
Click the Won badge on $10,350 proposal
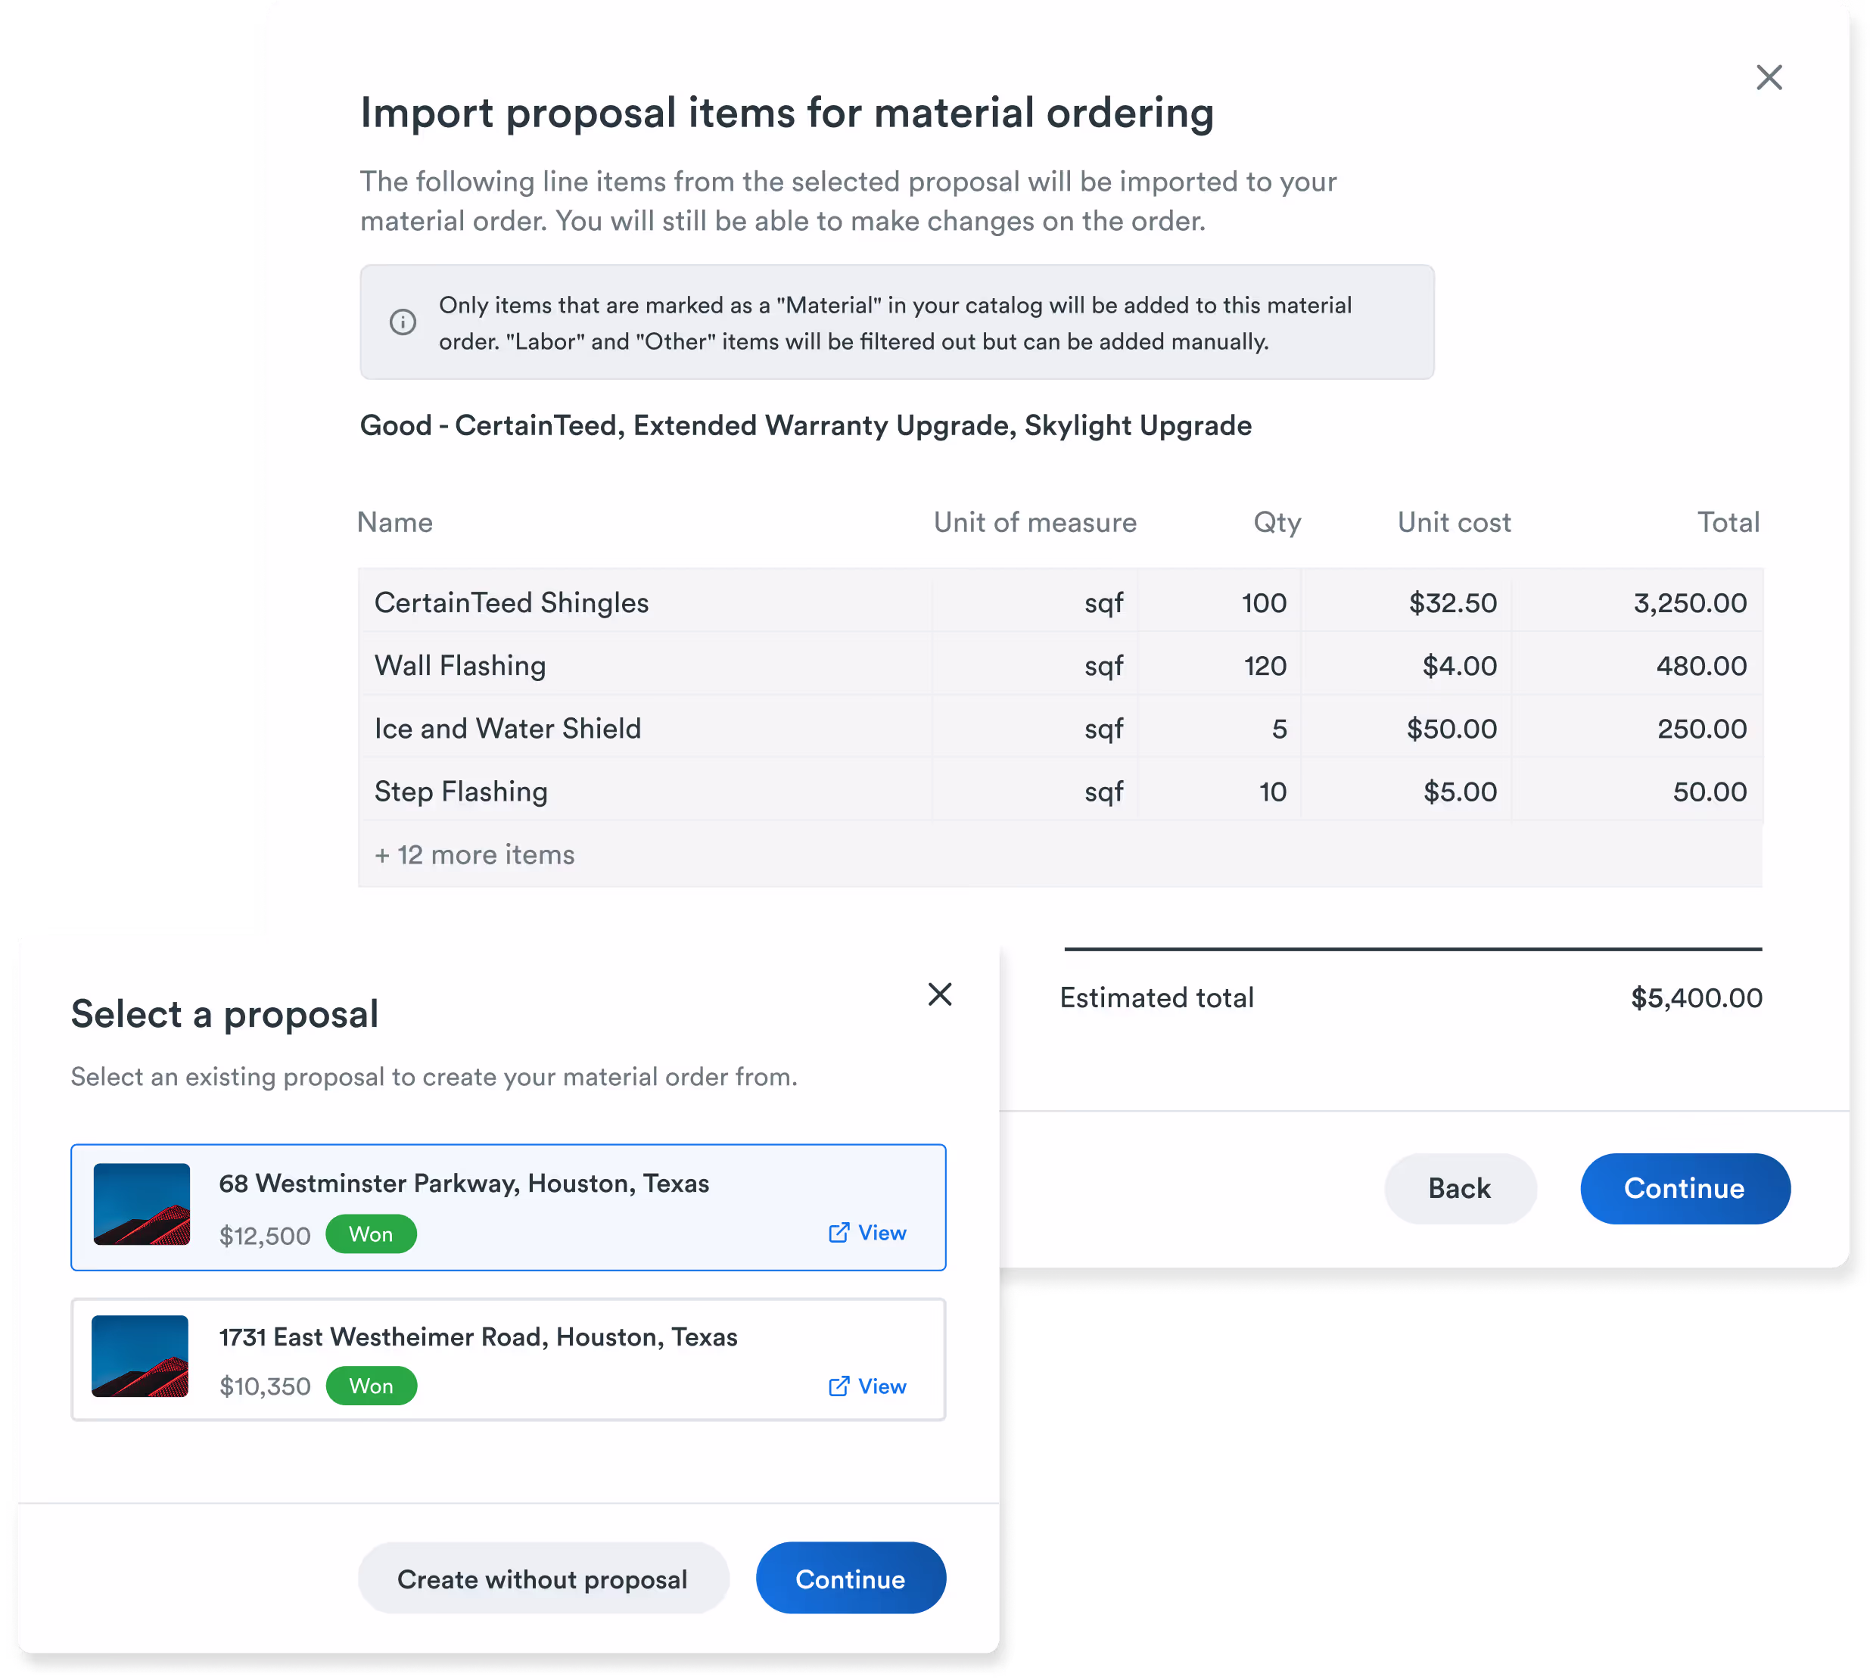(x=371, y=1386)
